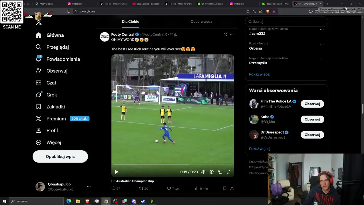Image resolution: width=364 pixels, height=205 pixels.
Task: Bookmark page icon in address bar
Action: click(69, 11)
